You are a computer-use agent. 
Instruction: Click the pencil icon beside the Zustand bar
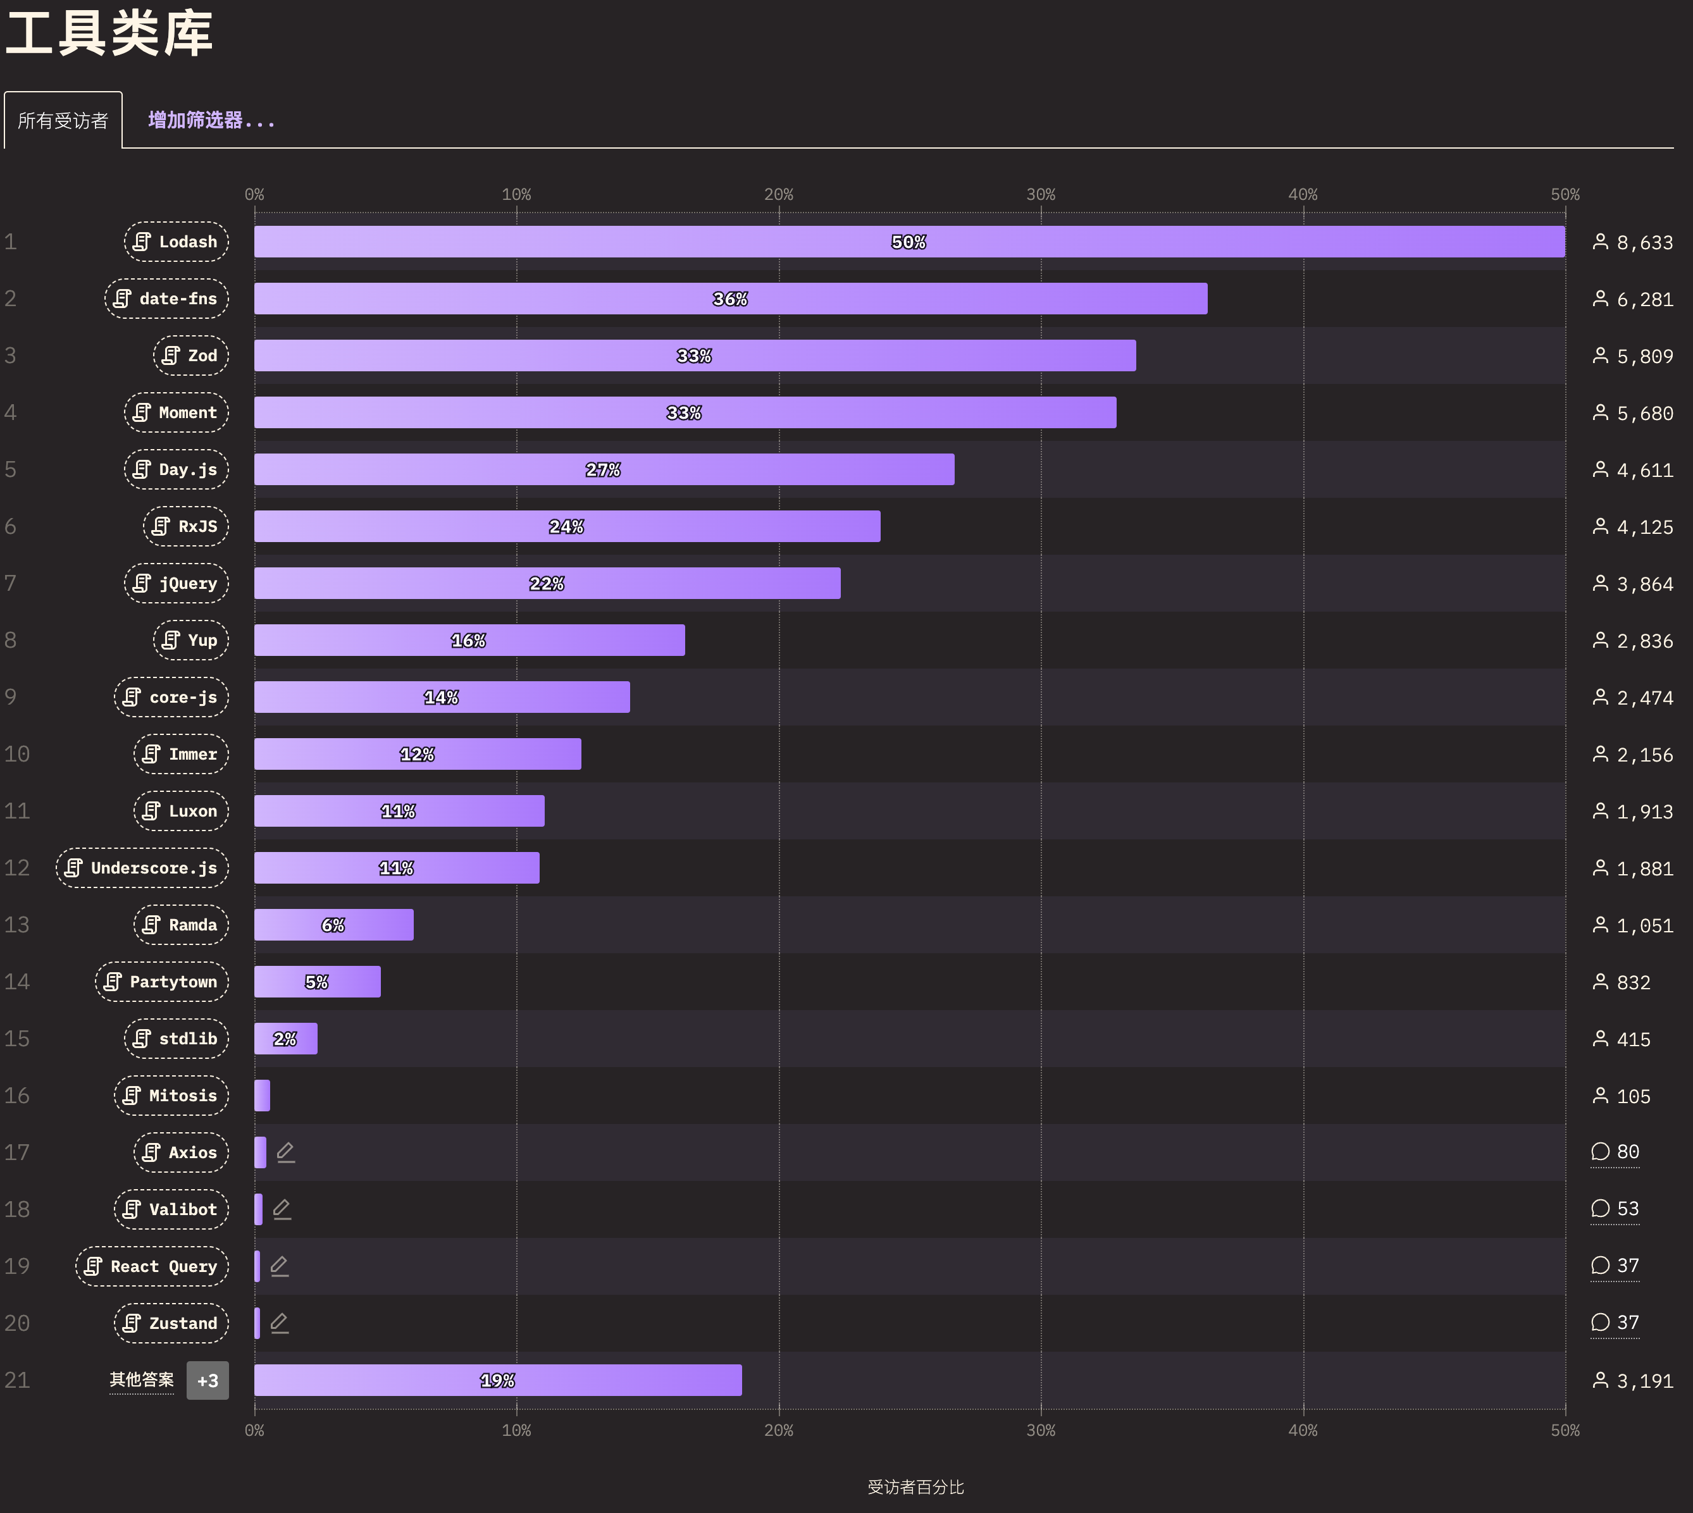pyautogui.click(x=280, y=1323)
